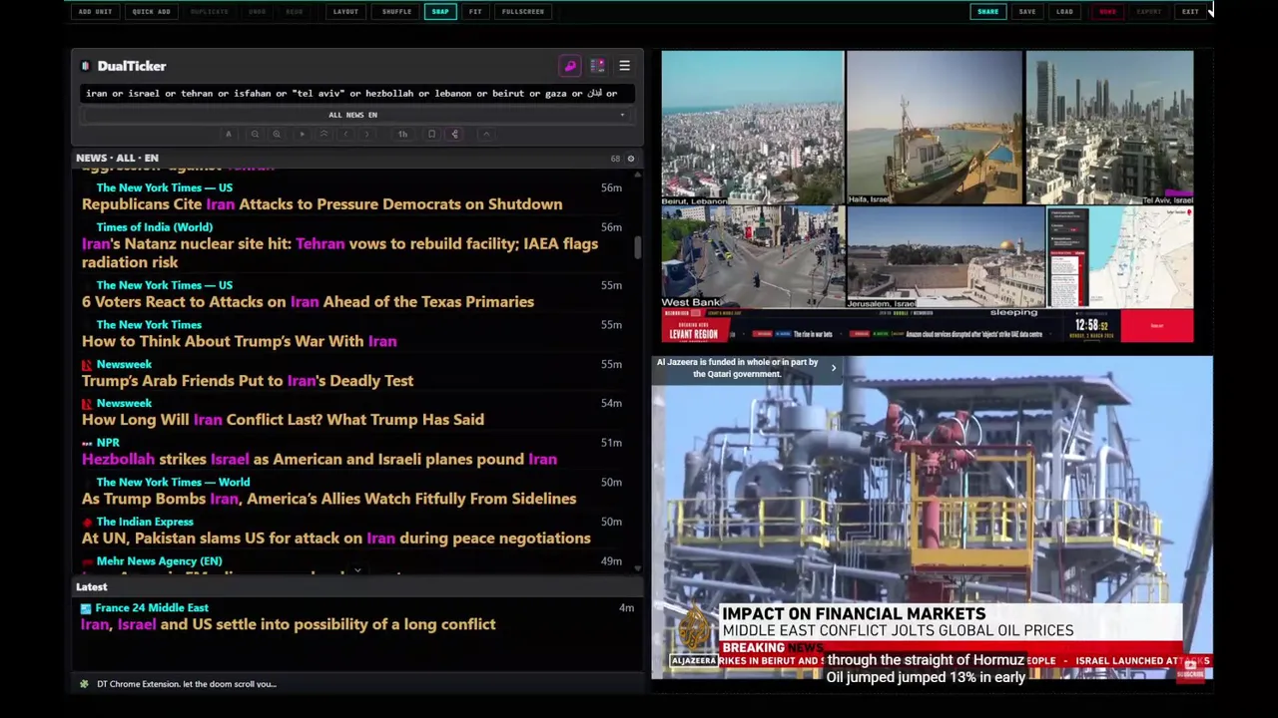The width and height of the screenshot is (1278, 718).
Task: Click the SAVE button
Action: coord(1027,12)
